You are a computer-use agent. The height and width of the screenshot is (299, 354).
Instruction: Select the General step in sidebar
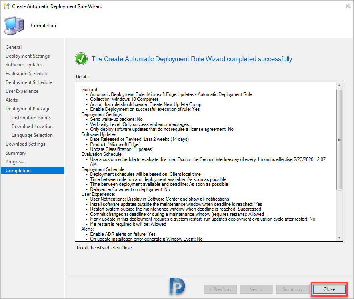tap(14, 47)
